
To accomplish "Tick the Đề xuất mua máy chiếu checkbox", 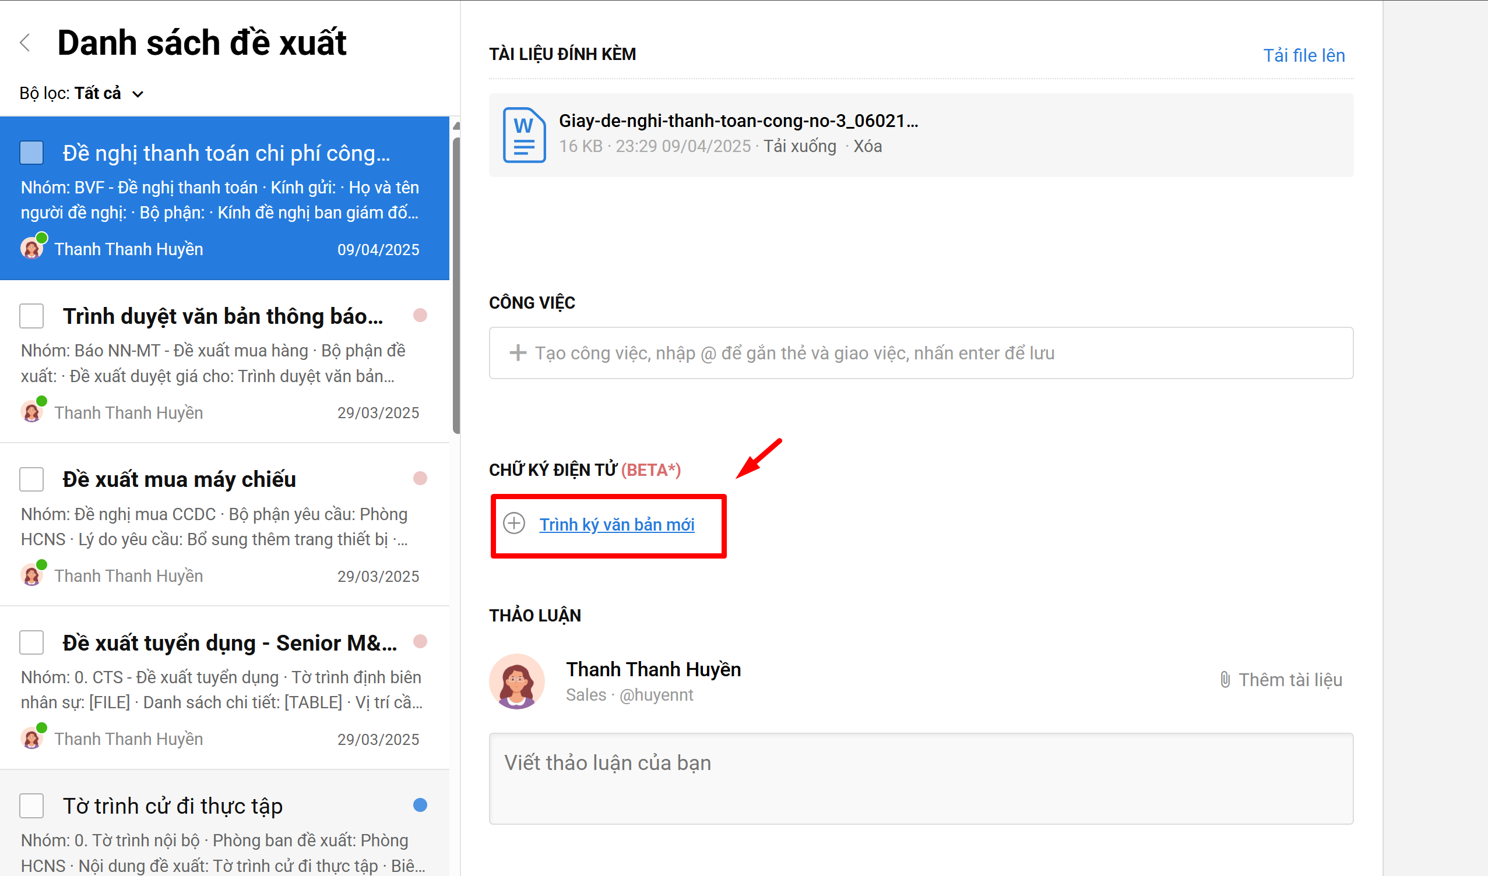I will [31, 479].
